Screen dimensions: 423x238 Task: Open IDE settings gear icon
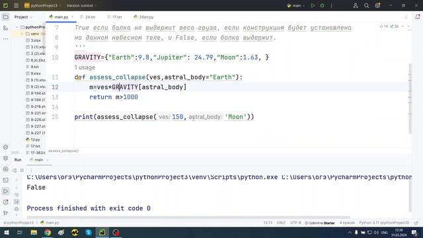coord(377,5)
